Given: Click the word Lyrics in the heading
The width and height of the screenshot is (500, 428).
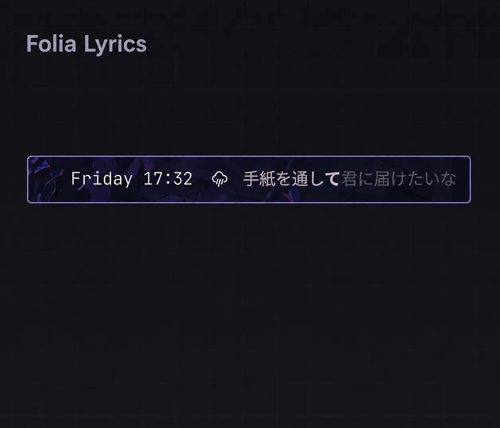Looking at the screenshot, I should click(x=115, y=45).
